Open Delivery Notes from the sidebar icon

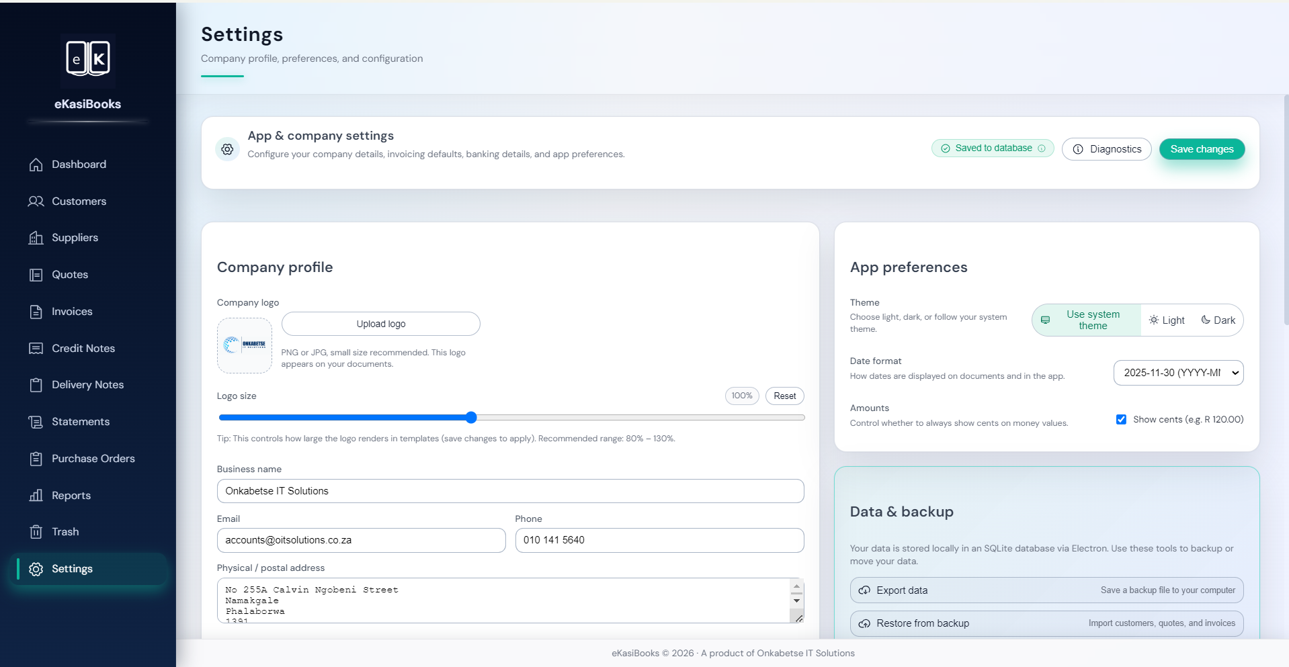pos(36,384)
